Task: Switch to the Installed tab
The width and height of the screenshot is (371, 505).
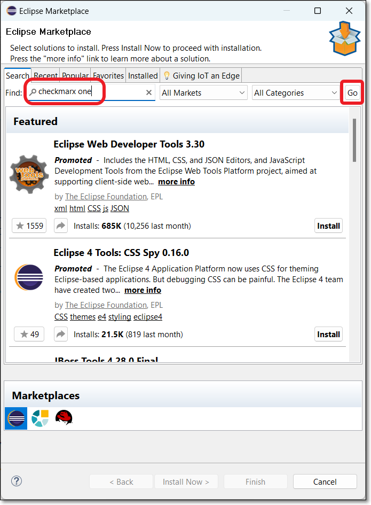Action: (x=143, y=76)
